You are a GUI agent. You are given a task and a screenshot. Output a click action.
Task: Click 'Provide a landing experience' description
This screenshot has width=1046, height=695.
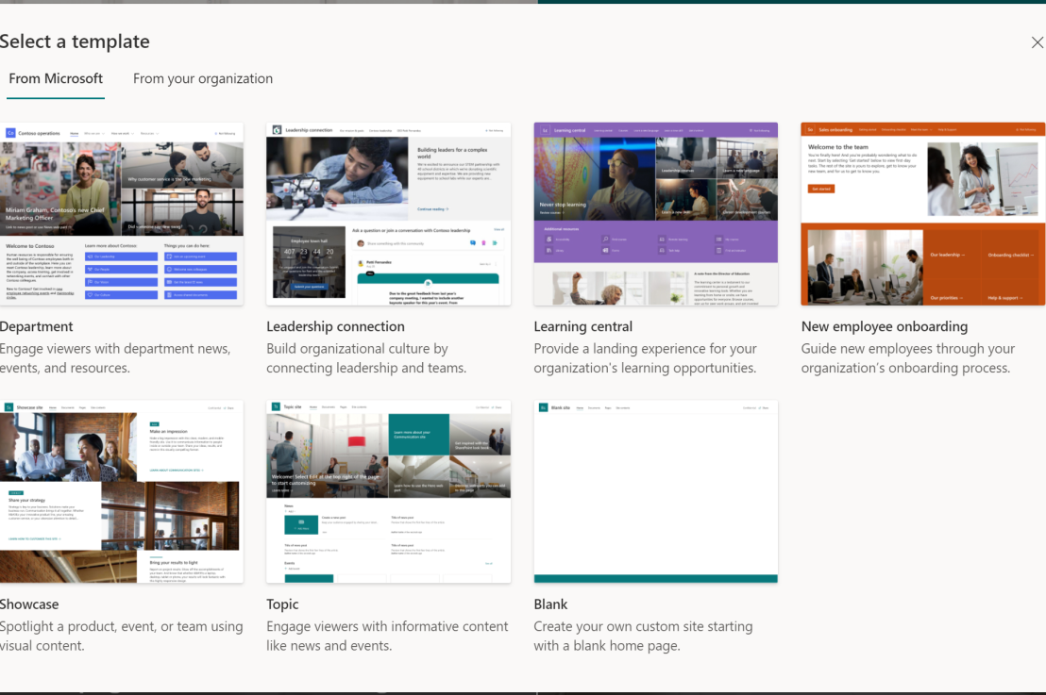(645, 357)
